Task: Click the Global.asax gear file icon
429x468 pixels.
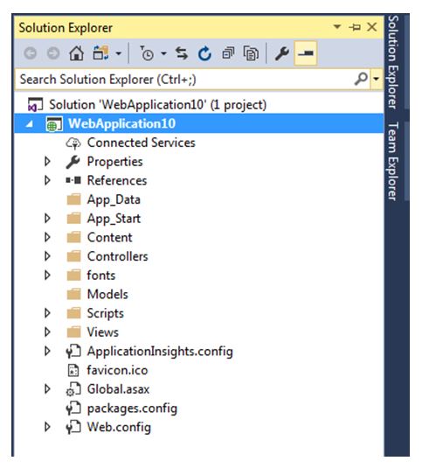Action: pos(73,389)
